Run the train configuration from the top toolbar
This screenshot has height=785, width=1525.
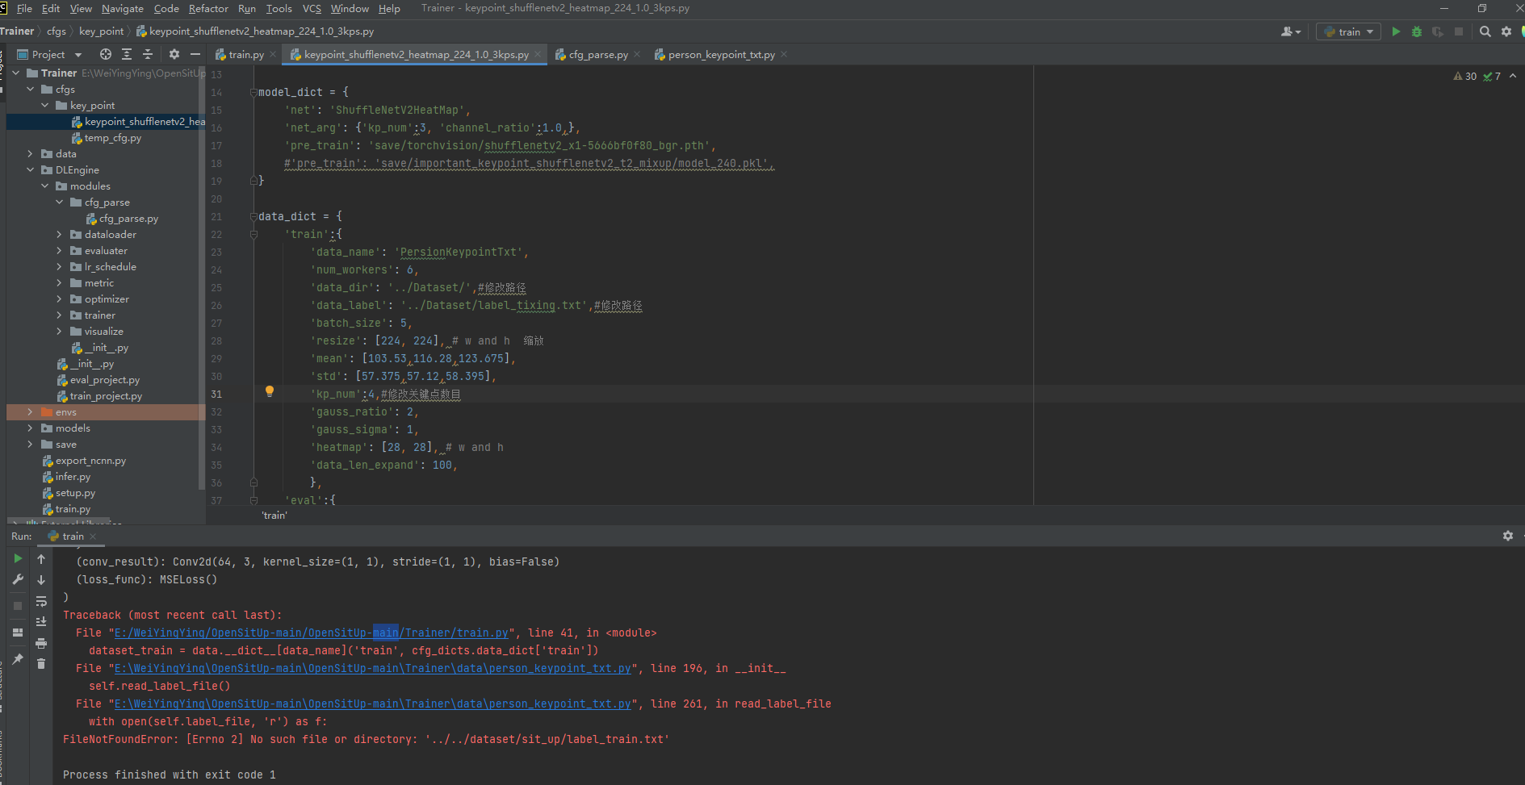[x=1396, y=31]
